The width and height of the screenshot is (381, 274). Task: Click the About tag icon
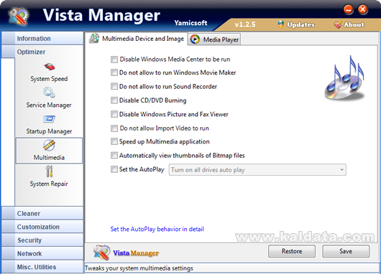pos(338,24)
